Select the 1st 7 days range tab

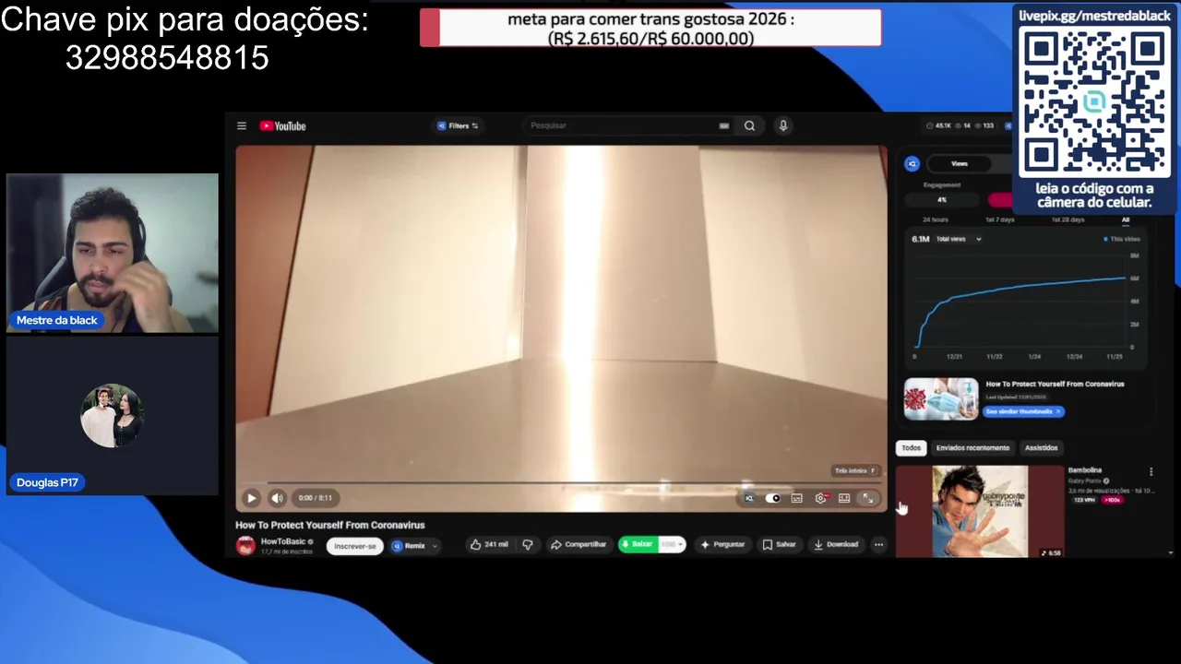pyautogui.click(x=1000, y=219)
